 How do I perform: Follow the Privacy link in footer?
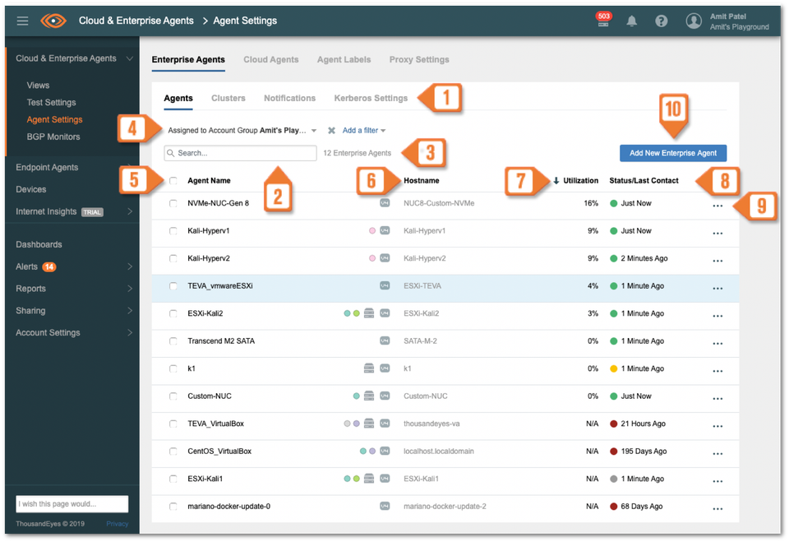[117, 524]
